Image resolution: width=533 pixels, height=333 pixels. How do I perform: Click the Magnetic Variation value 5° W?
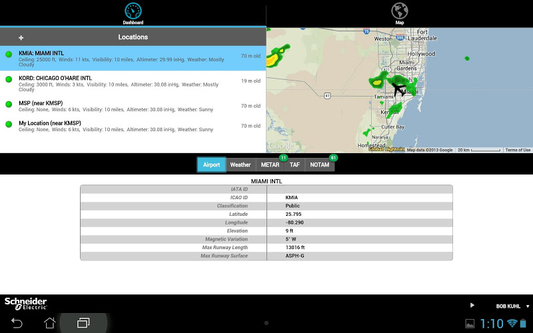[x=290, y=239]
